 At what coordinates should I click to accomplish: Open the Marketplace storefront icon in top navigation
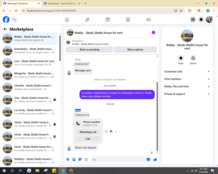click(128, 20)
